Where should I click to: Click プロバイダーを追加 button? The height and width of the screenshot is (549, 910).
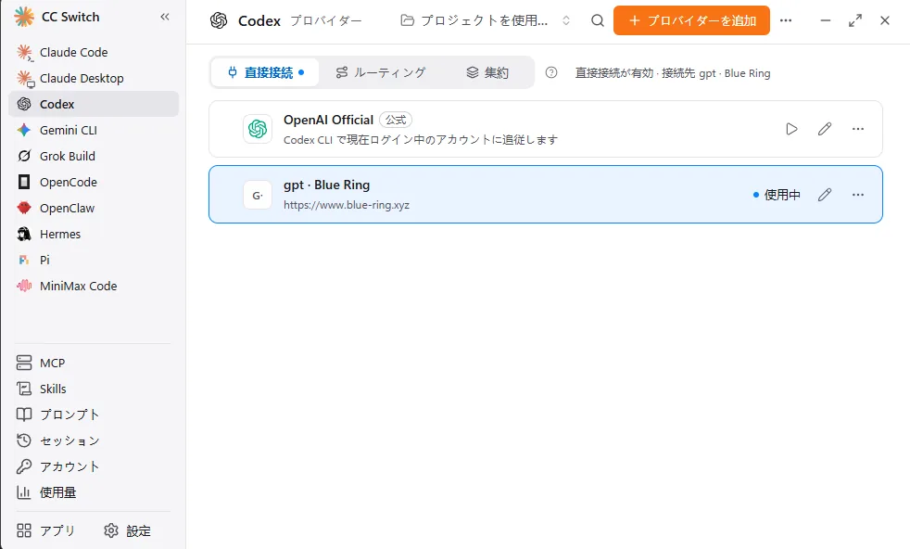click(691, 20)
